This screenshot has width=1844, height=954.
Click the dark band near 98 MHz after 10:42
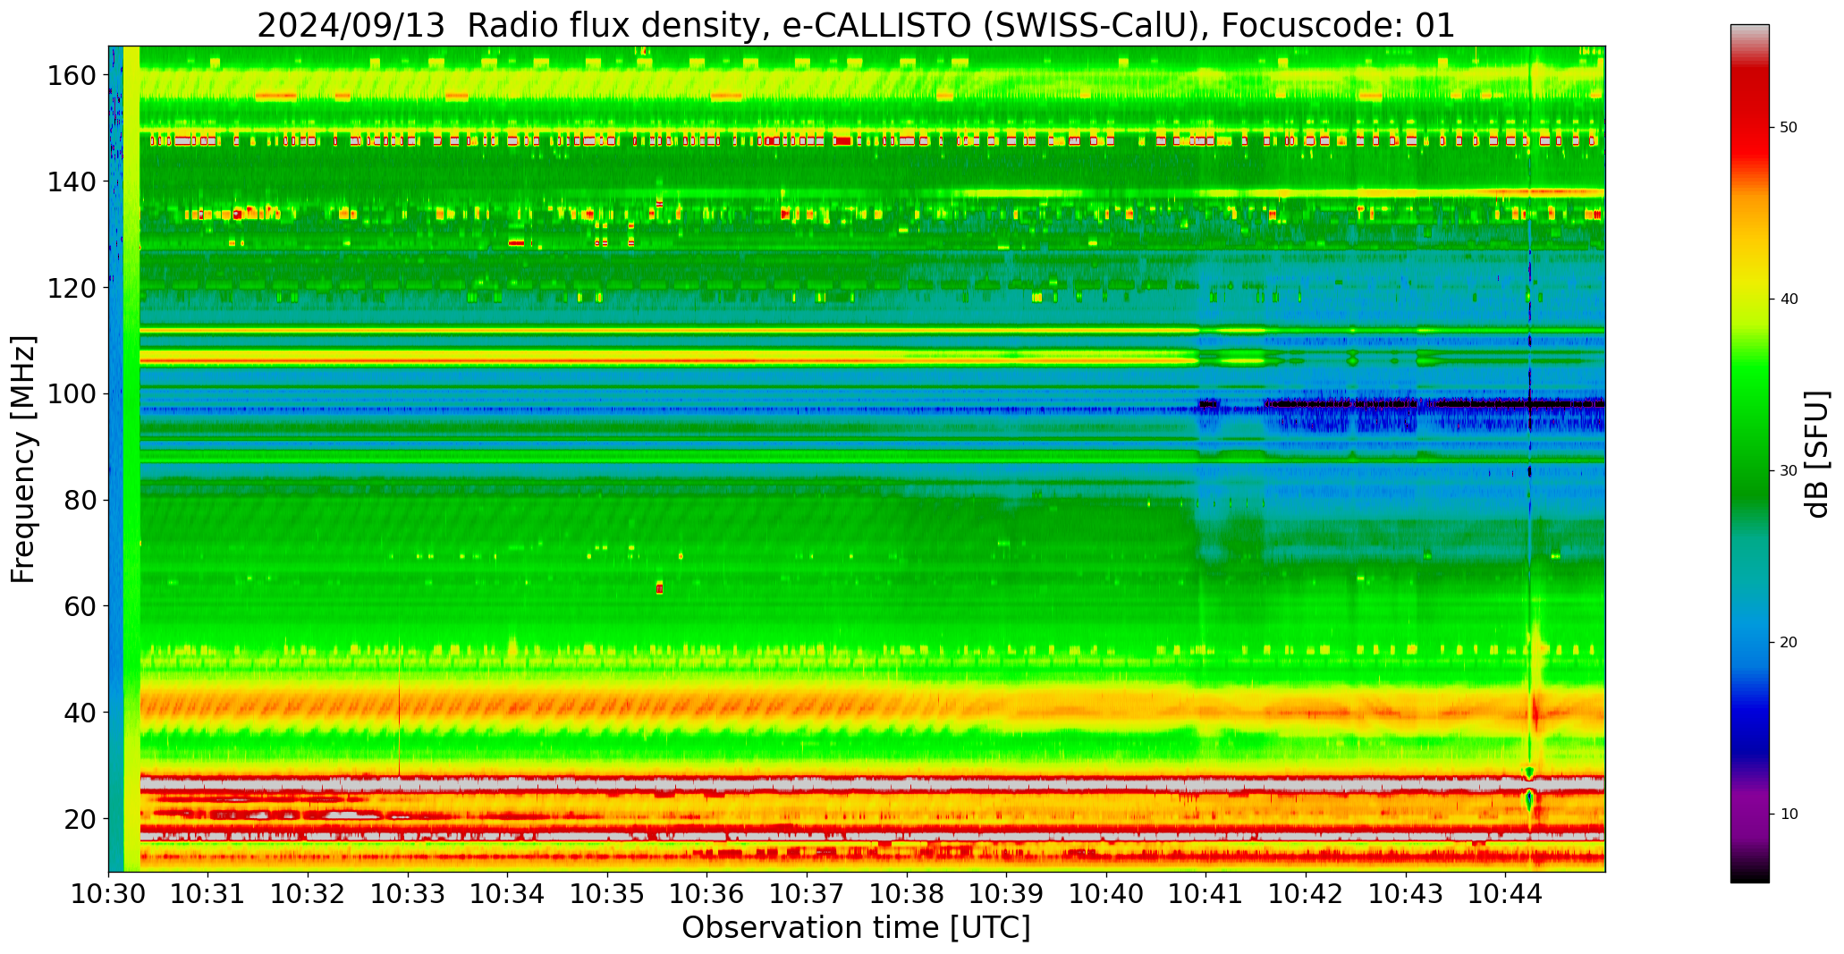(1435, 404)
